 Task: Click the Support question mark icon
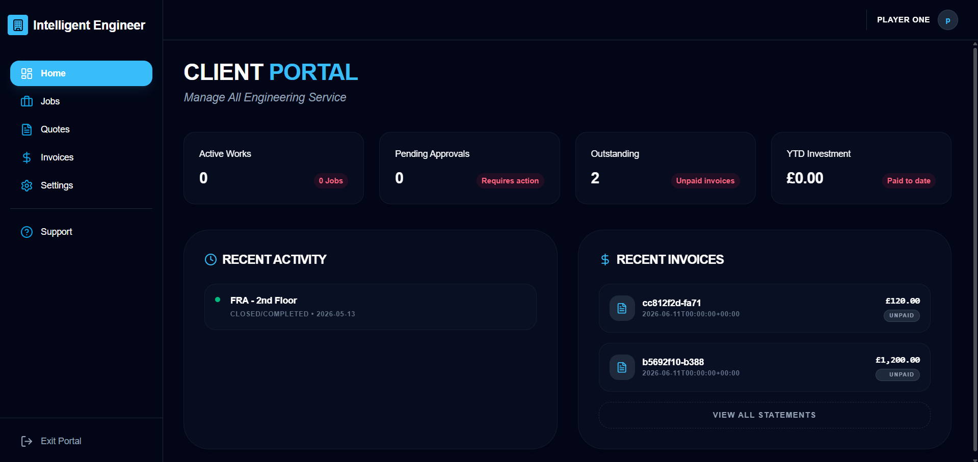coord(27,232)
